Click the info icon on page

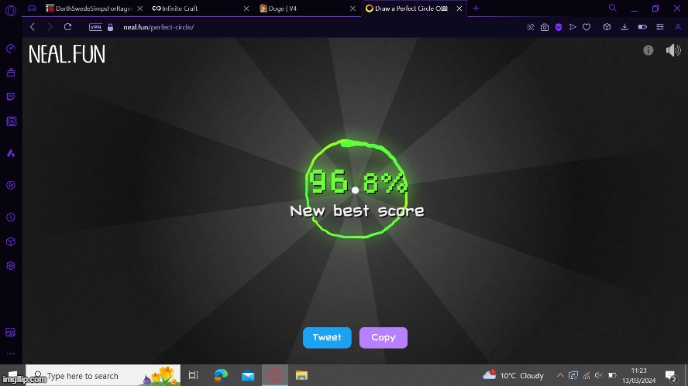pyautogui.click(x=648, y=50)
